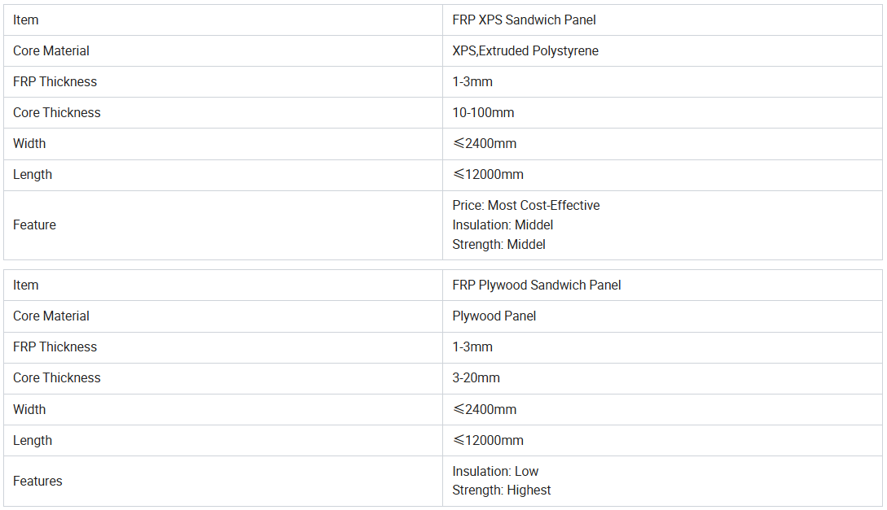This screenshot has height=510, width=887.
Task: Click the "Insulation: Low" feature line
Action: click(495, 471)
